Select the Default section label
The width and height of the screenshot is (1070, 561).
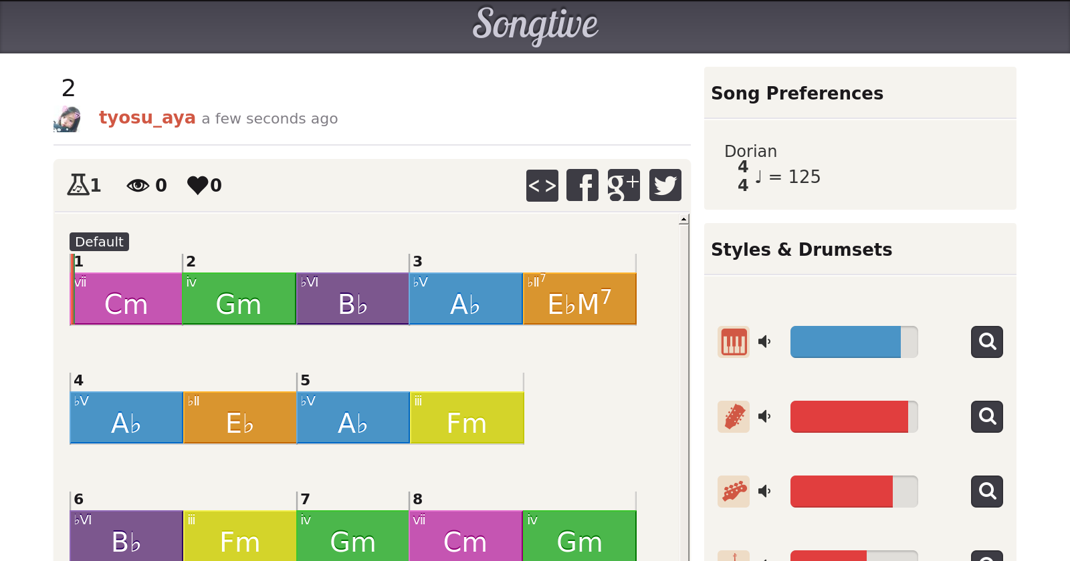pyautogui.click(x=99, y=242)
